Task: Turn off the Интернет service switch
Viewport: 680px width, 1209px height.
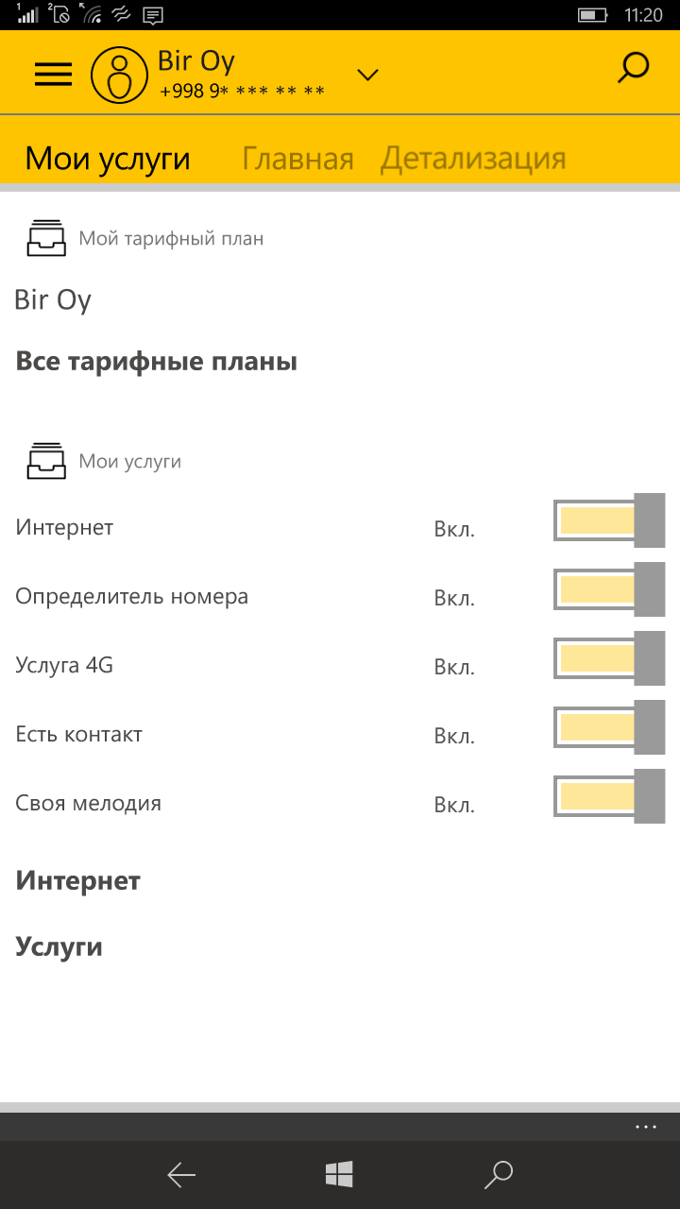Action: click(x=609, y=520)
